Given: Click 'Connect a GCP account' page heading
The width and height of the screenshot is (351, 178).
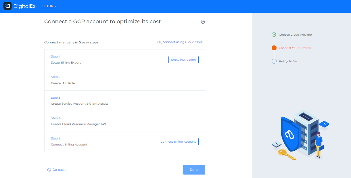Looking at the screenshot, I should pos(103,22).
